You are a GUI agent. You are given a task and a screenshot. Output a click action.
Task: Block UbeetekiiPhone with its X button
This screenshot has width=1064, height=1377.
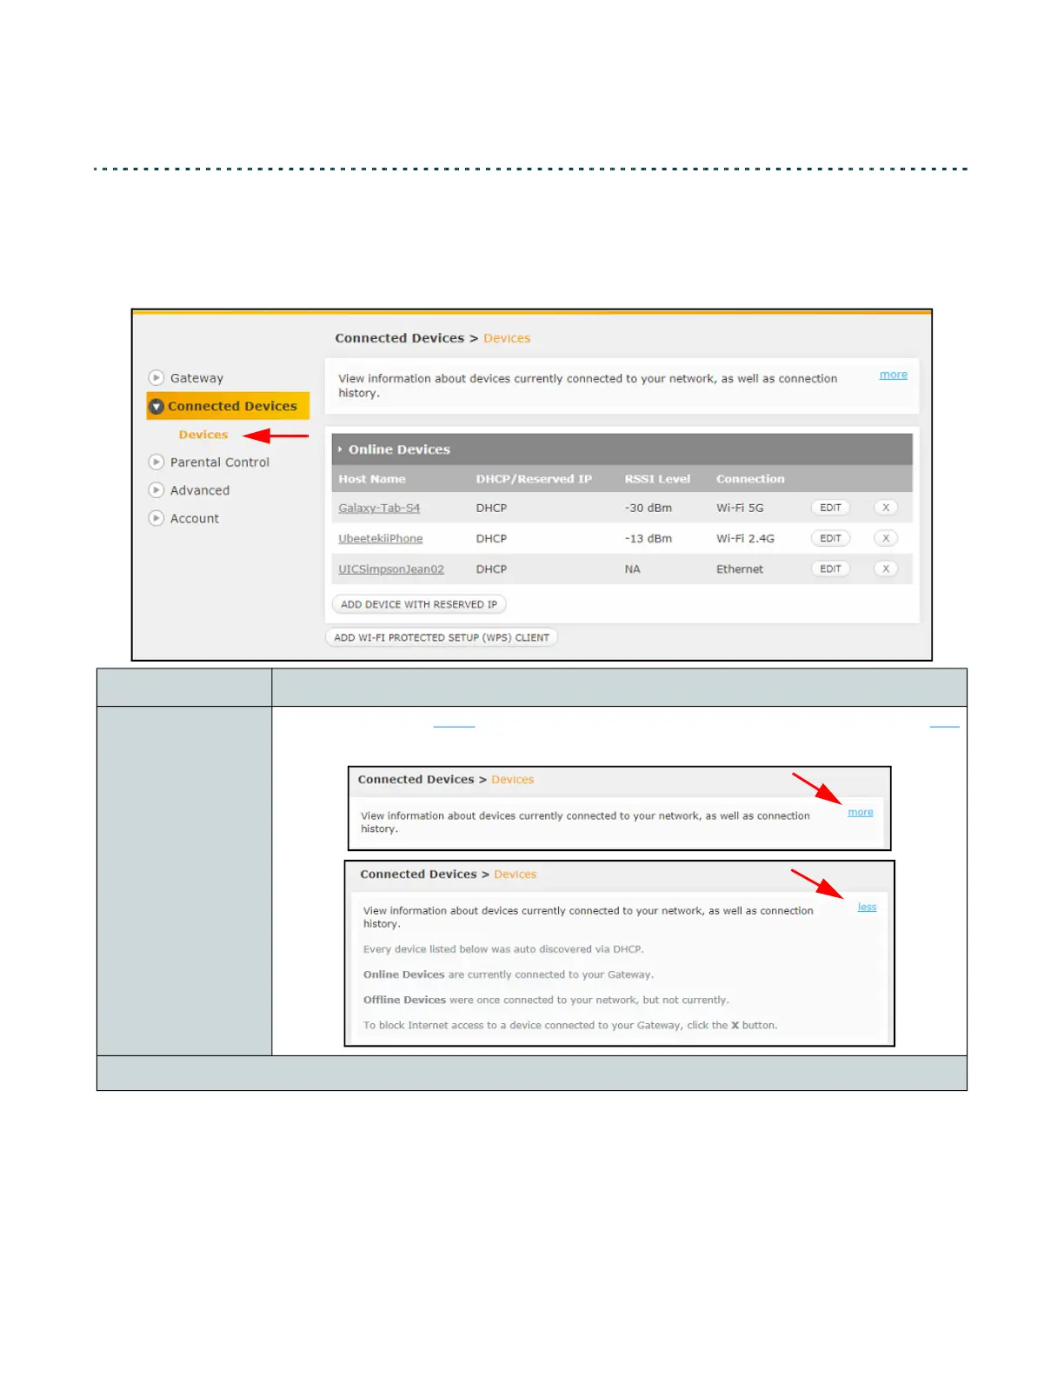tap(886, 538)
